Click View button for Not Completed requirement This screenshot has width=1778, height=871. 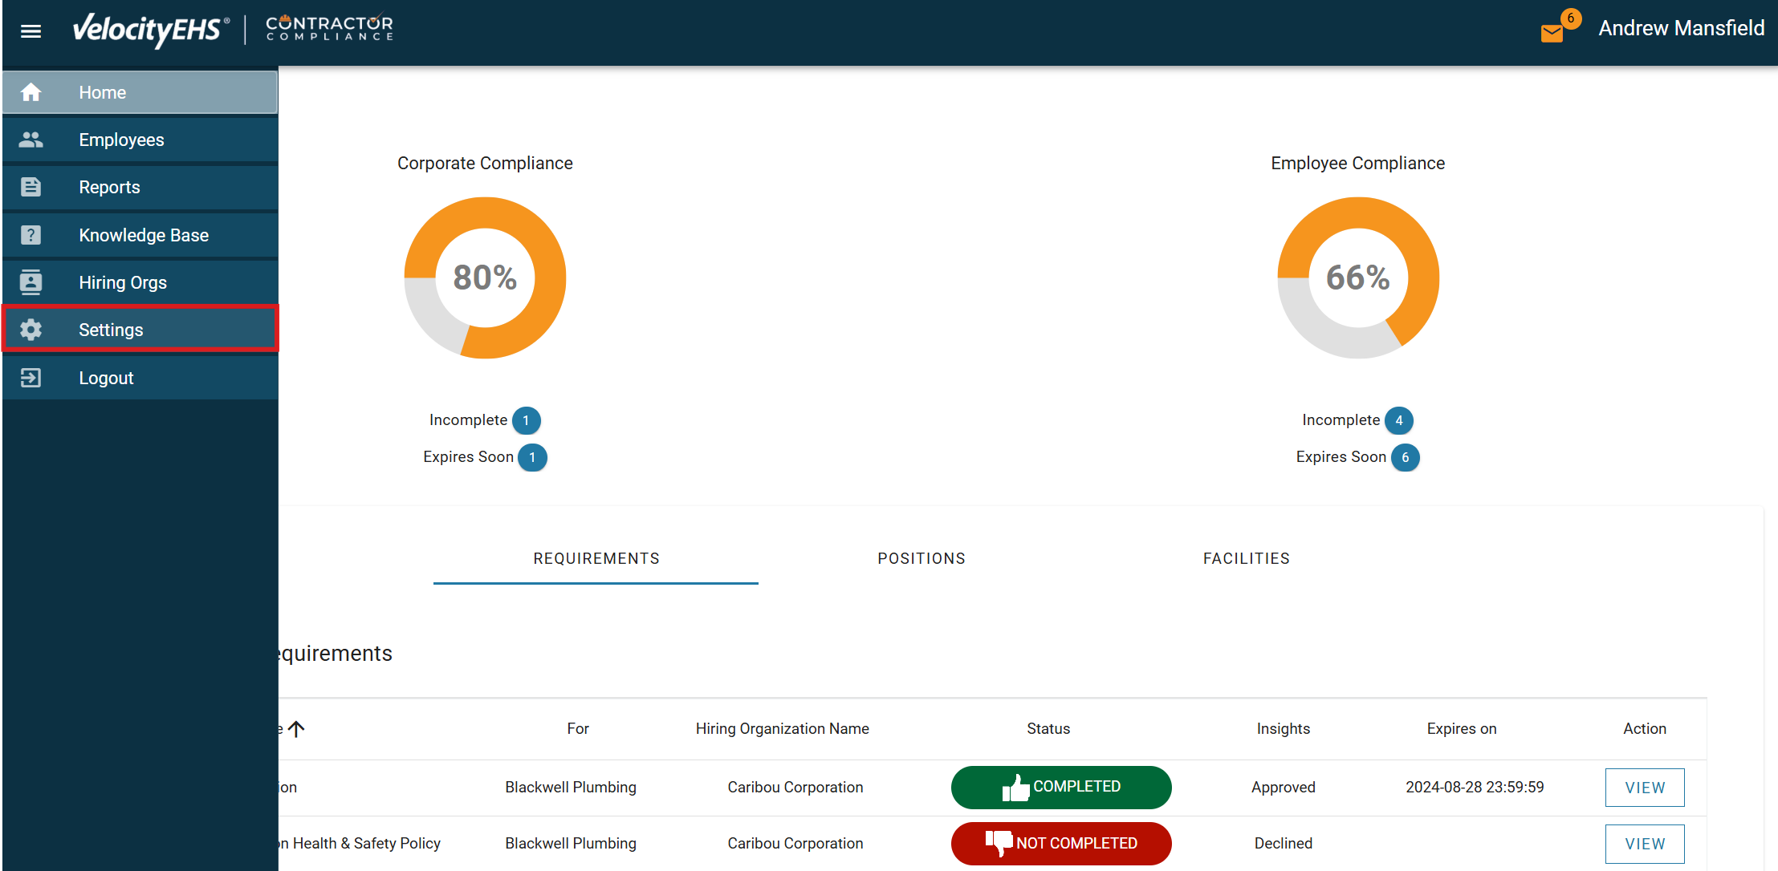(x=1644, y=844)
